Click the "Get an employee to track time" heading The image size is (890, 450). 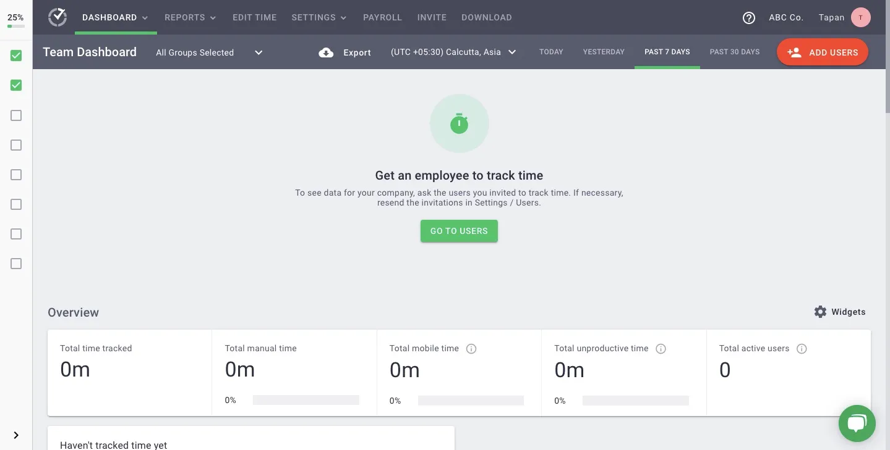459,175
